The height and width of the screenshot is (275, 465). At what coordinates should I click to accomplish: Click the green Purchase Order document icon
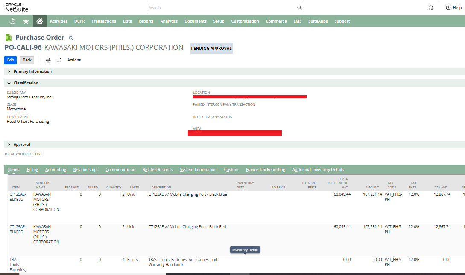tap(9, 37)
